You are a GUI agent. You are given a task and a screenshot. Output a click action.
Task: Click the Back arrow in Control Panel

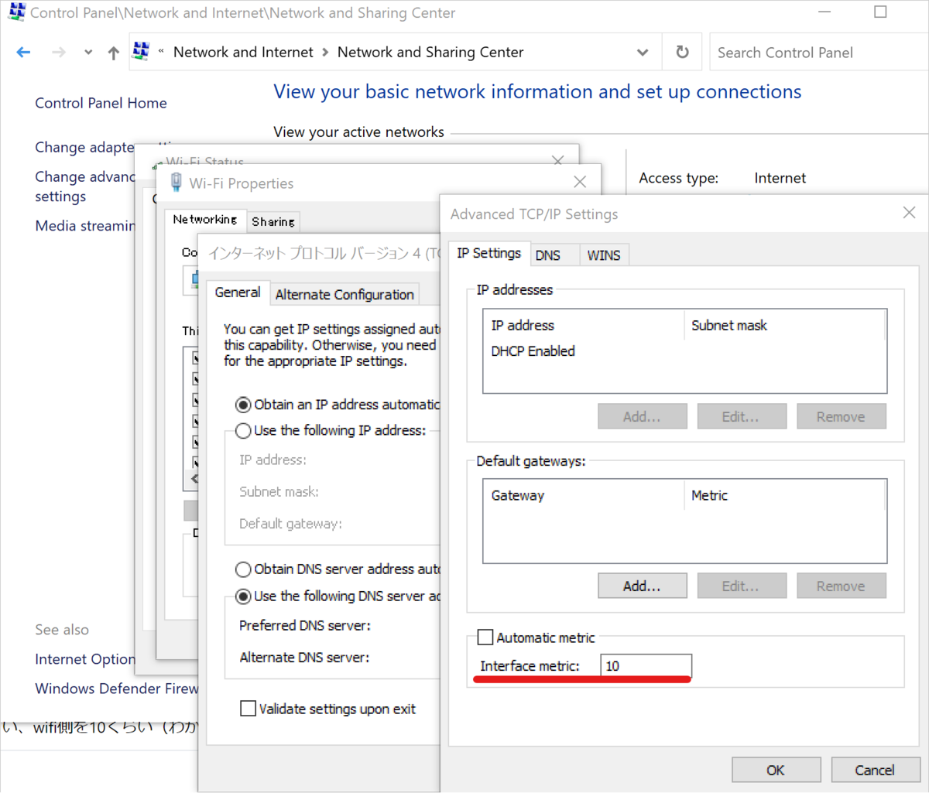point(23,53)
